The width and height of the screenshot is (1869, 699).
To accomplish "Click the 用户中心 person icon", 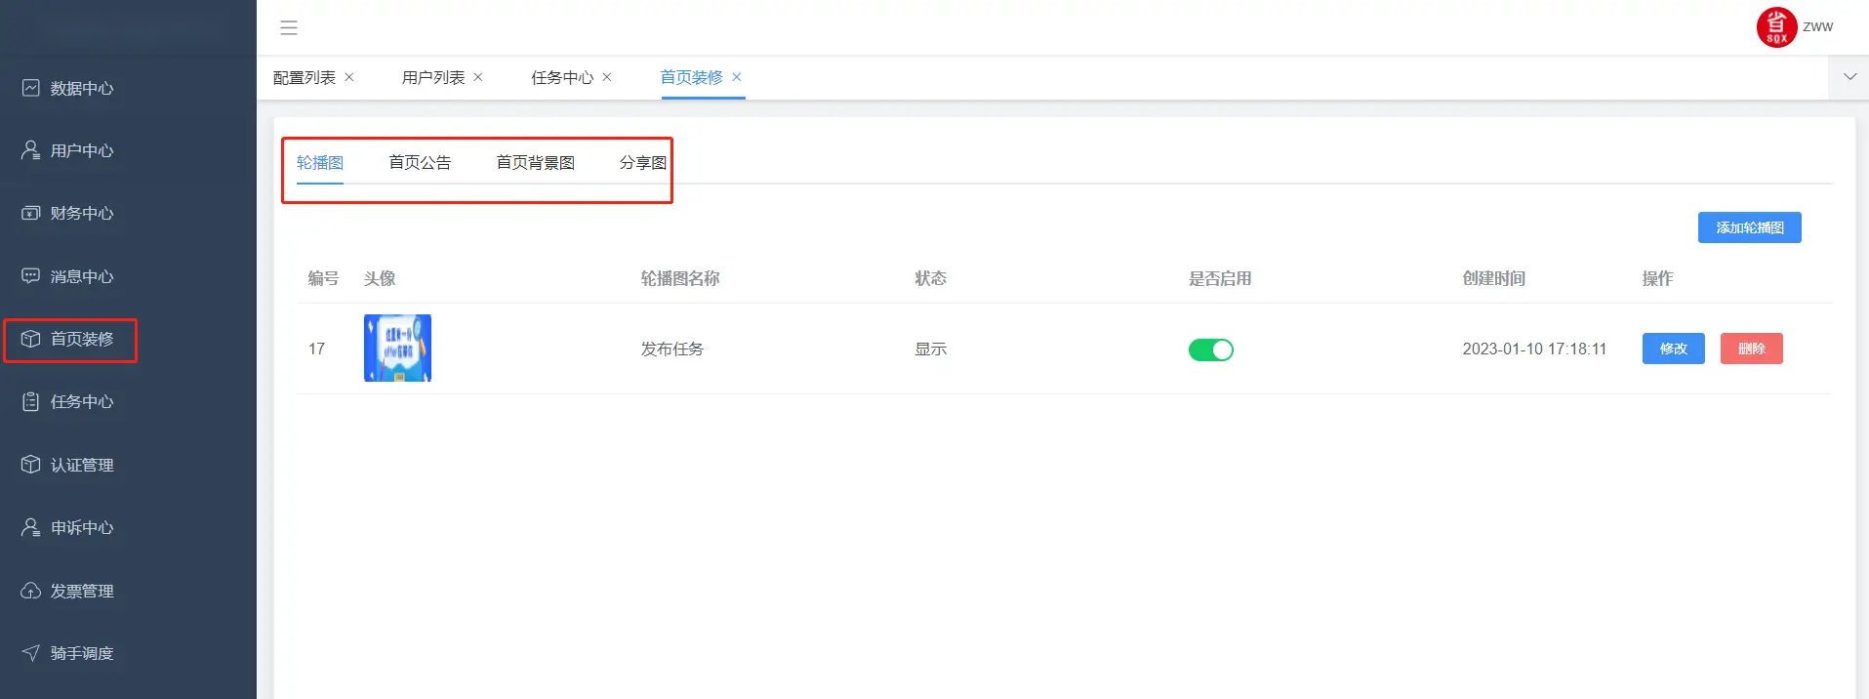I will click(31, 150).
